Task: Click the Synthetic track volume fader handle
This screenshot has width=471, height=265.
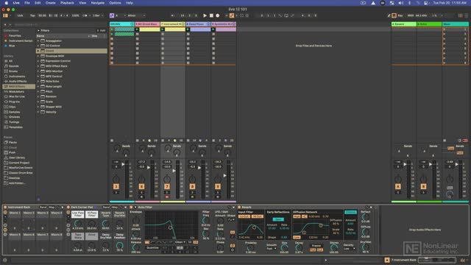Action: tap(224, 175)
